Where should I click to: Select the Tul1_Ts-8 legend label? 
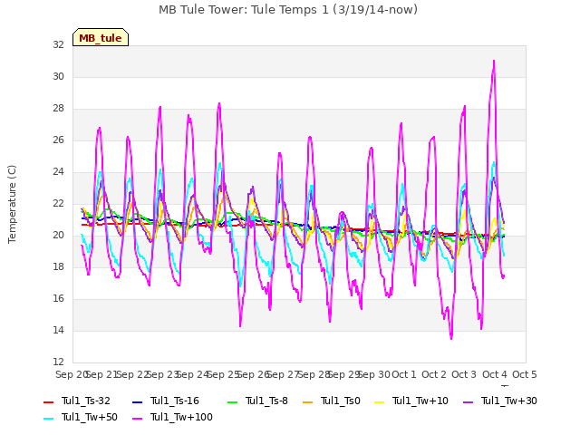266,401
